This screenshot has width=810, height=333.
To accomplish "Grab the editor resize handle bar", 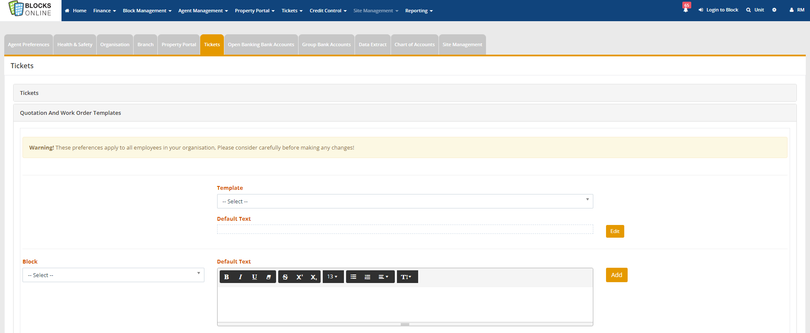I will click(405, 324).
